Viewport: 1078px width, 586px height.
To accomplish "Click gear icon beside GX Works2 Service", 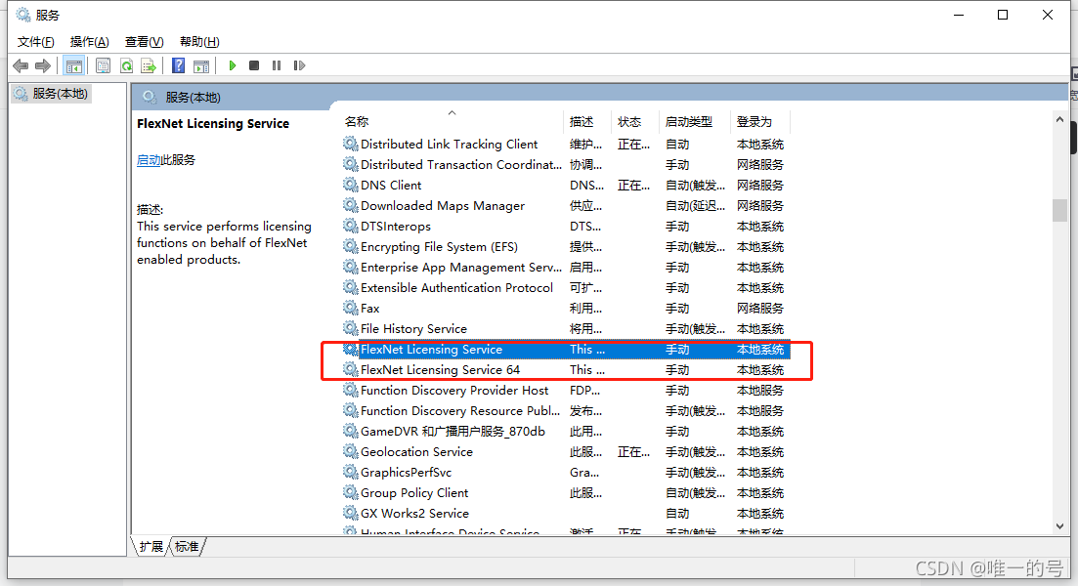I will coord(351,513).
